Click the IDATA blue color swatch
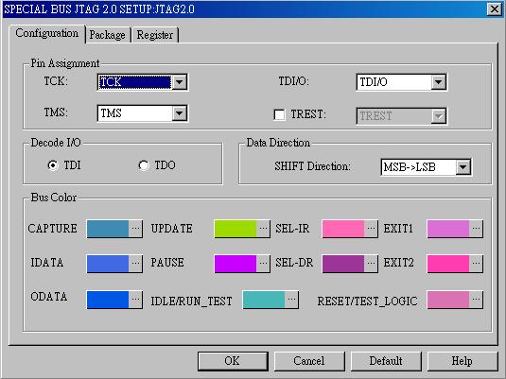 click(x=108, y=264)
